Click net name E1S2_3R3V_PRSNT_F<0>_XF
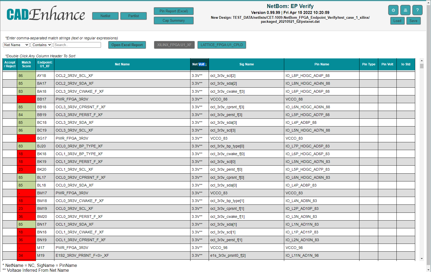The image size is (431, 272). point(82,255)
